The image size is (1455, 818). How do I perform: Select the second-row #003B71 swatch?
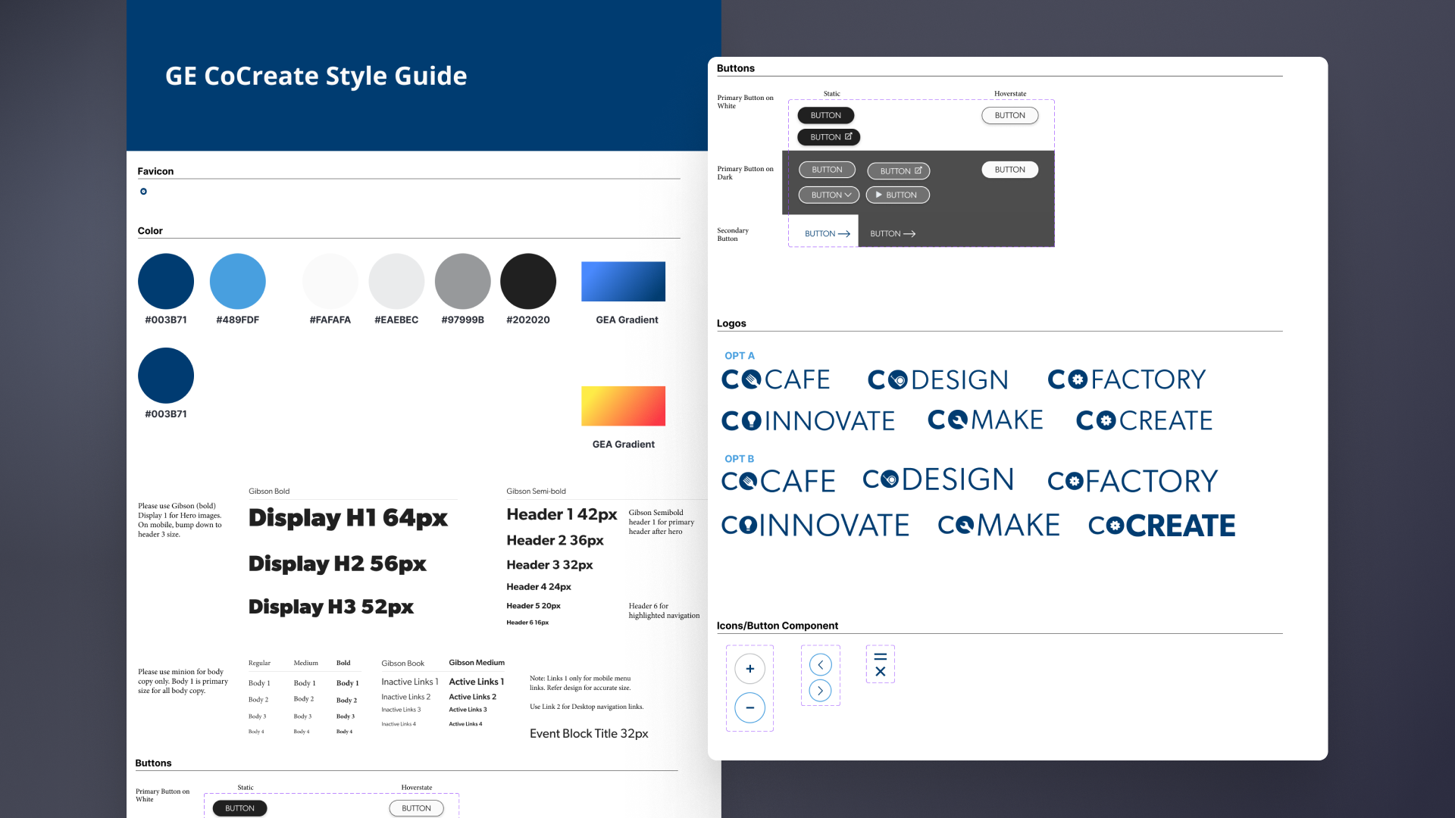(166, 376)
